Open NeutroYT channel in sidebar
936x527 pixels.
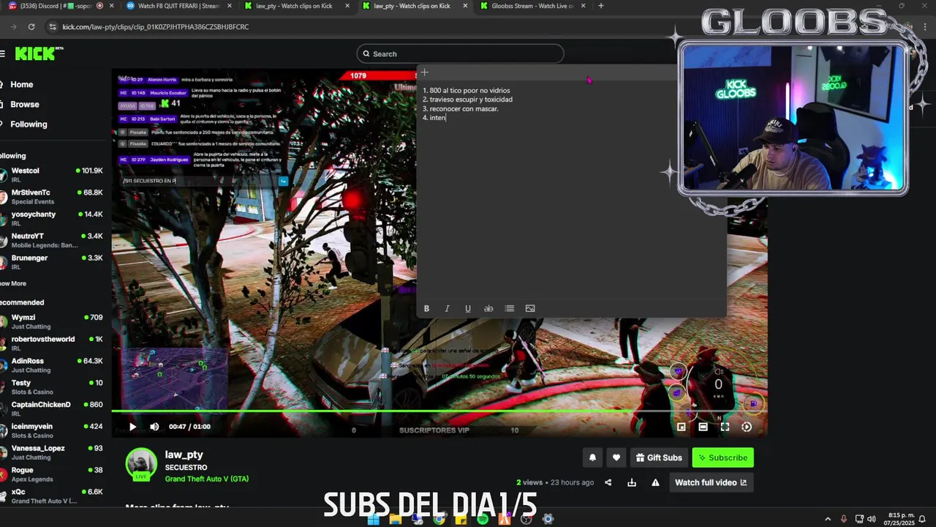[x=53, y=241]
